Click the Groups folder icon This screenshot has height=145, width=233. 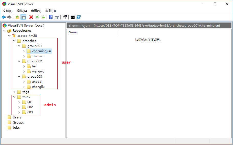click(9, 123)
